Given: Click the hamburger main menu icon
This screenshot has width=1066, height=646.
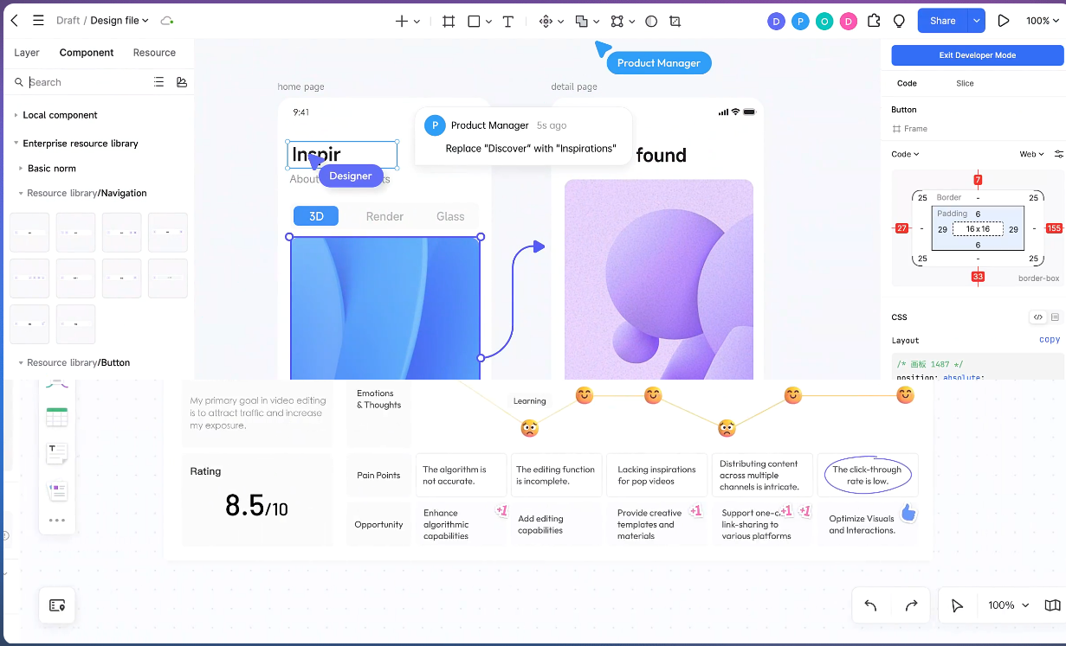Looking at the screenshot, I should pyautogui.click(x=38, y=20).
